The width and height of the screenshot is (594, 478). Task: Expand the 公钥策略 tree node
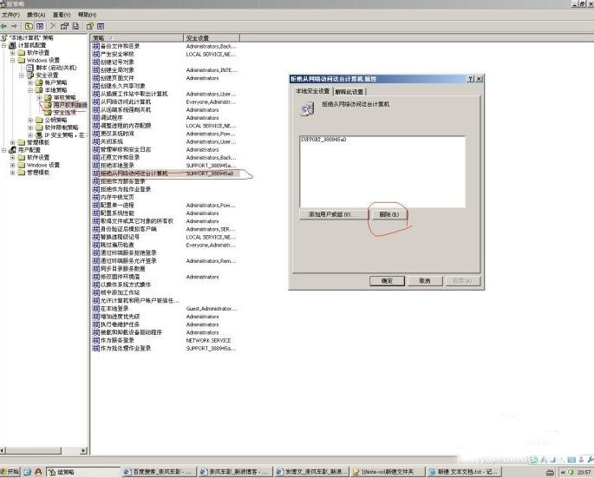pos(30,120)
